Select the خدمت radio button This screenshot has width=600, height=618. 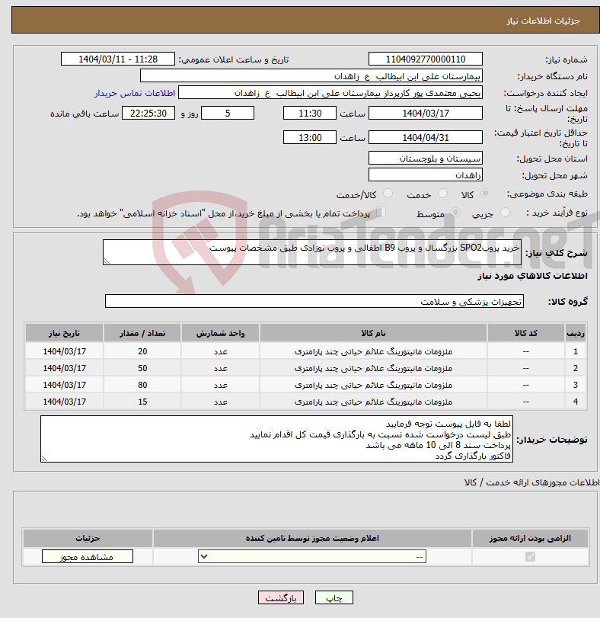click(443, 193)
